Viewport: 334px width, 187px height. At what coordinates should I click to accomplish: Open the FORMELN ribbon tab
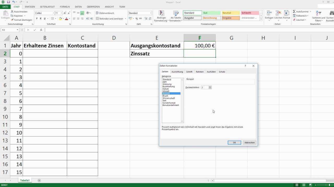tap(64, 7)
